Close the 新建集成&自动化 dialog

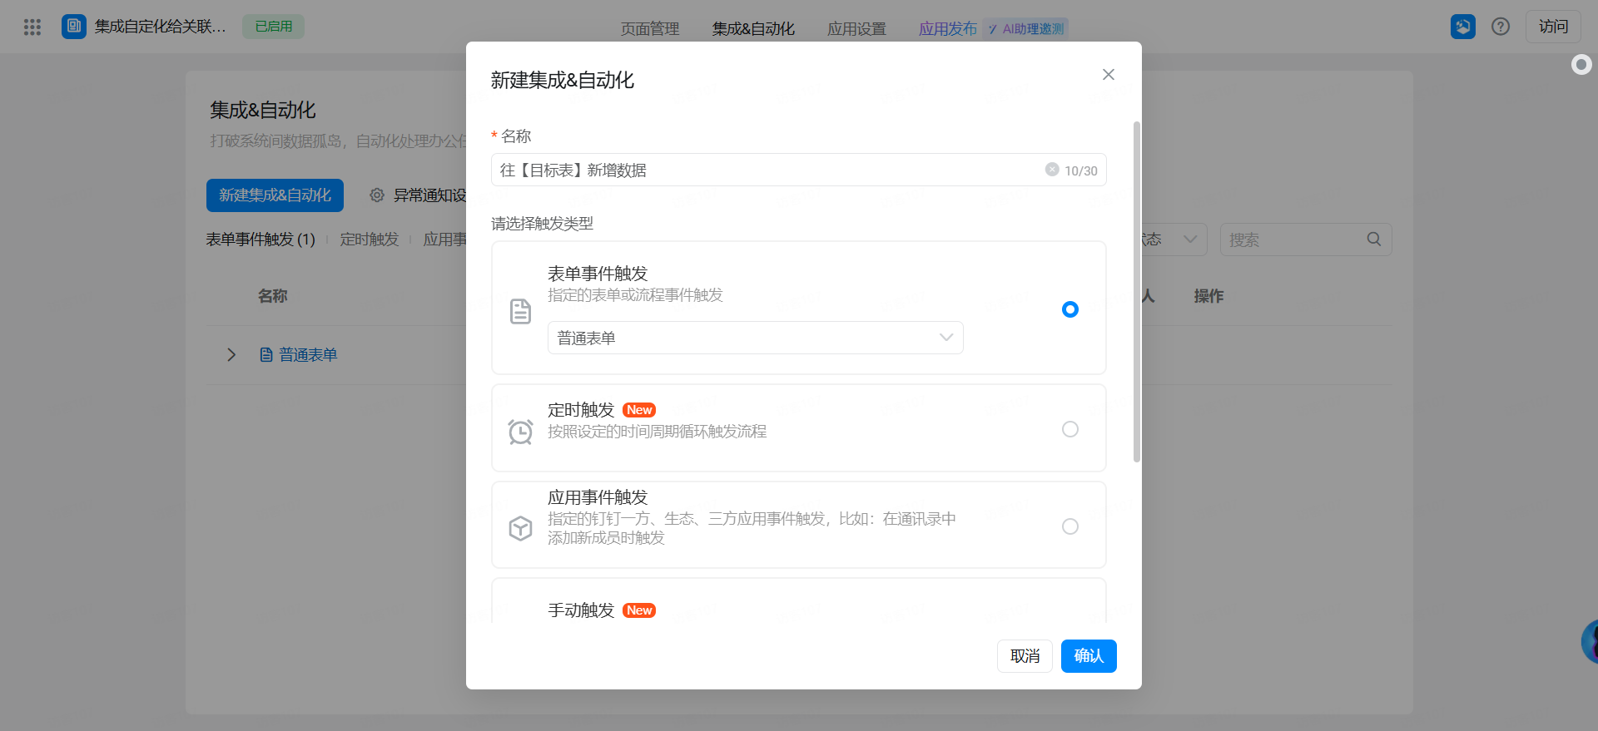pyautogui.click(x=1109, y=75)
